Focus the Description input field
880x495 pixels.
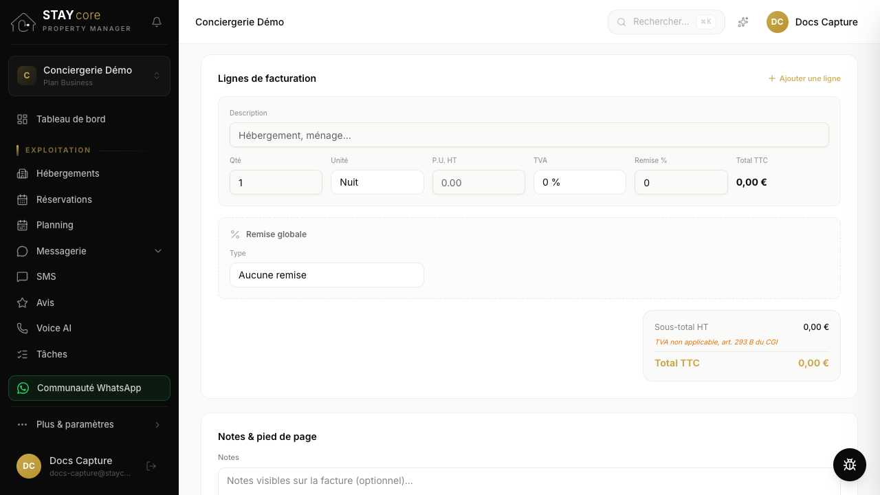point(529,135)
